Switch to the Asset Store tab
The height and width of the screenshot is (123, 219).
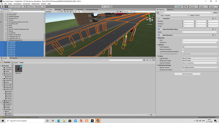tap(68, 10)
